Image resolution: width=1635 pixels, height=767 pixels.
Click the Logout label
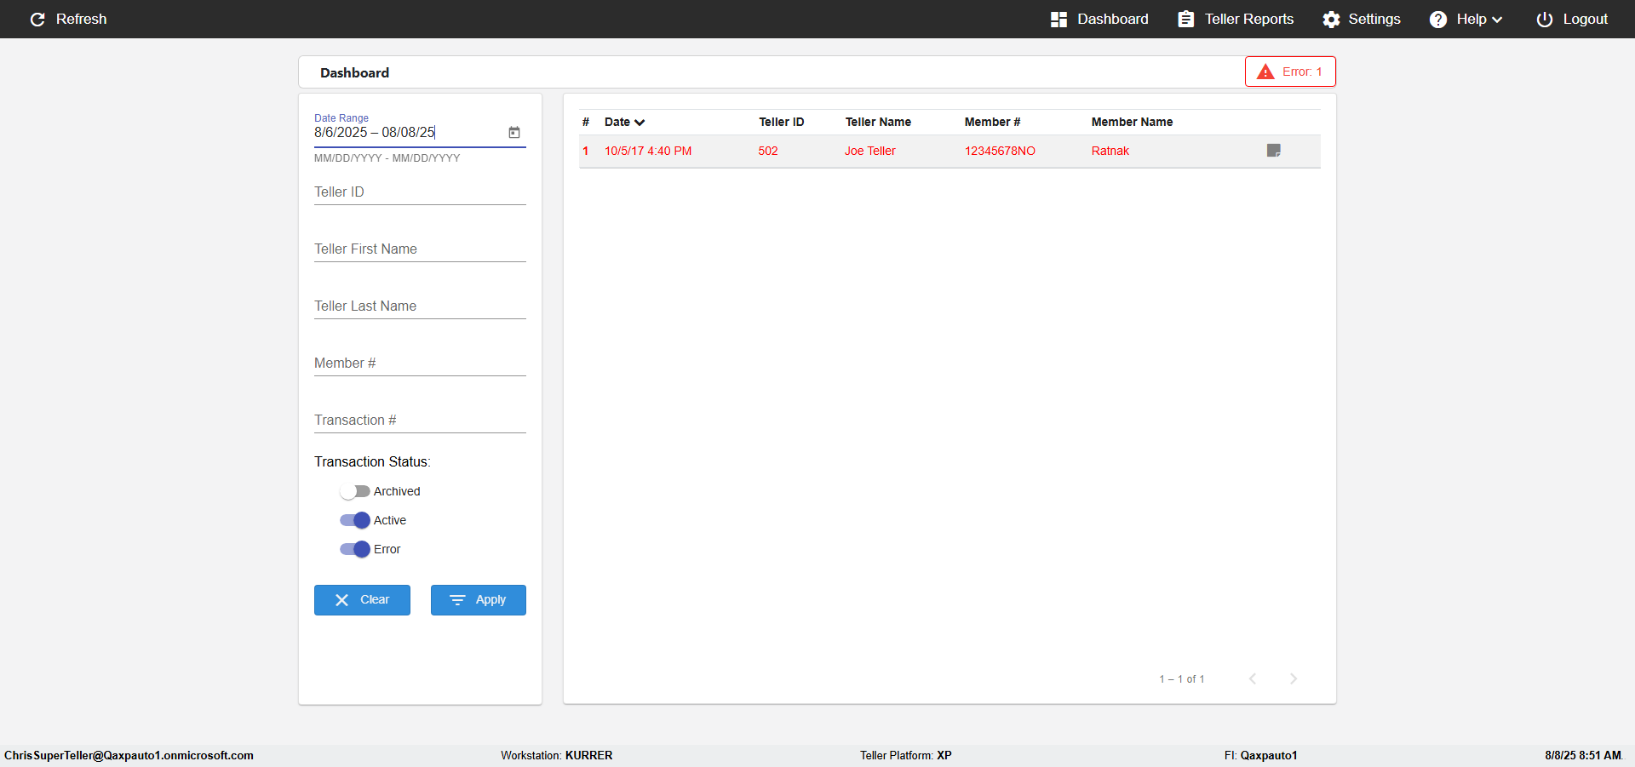1586,19
